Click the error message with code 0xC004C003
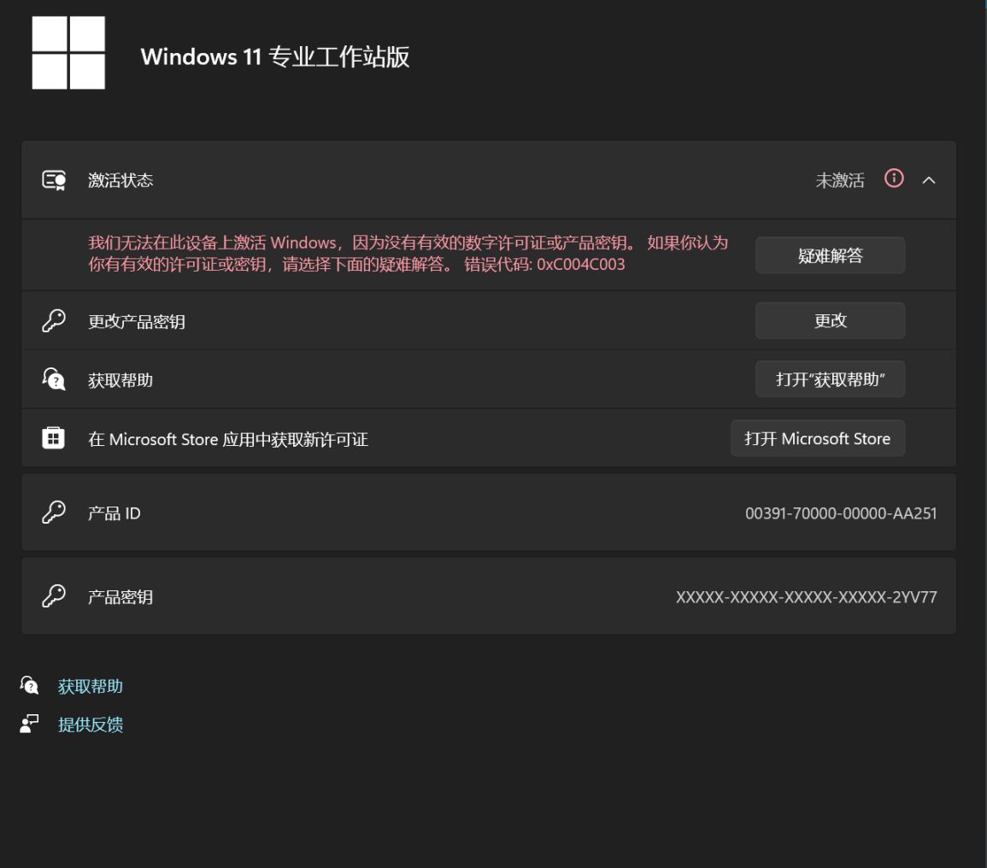This screenshot has height=868, width=987. click(x=408, y=254)
